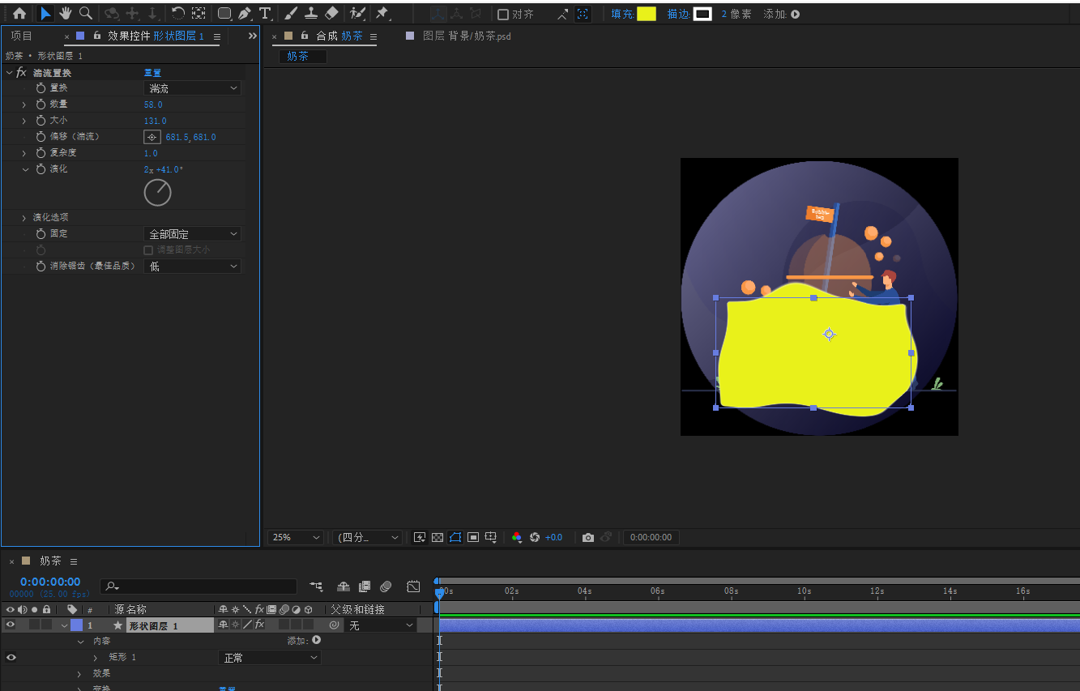The image size is (1080, 691).
Task: Click the fast previews icon in viewer
Action: coord(420,537)
